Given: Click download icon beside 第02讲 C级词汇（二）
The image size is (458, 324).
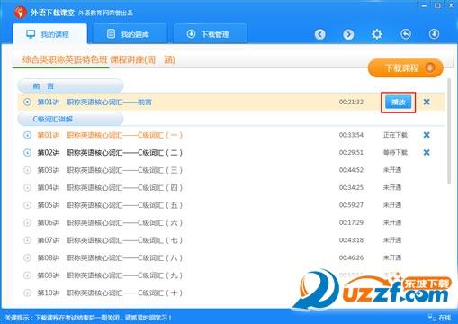Looking at the screenshot, I should tap(27, 153).
